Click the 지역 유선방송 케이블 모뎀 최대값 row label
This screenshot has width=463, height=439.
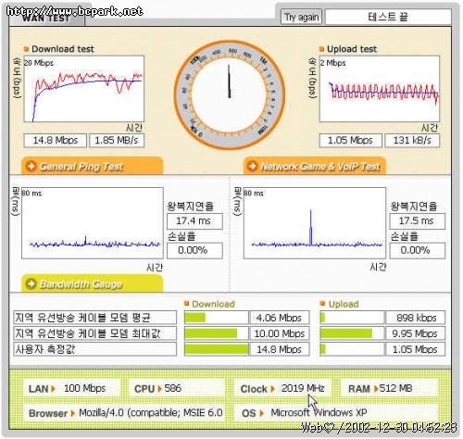click(95, 333)
